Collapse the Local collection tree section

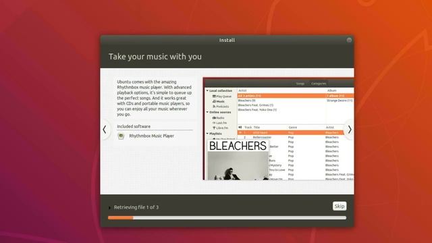207,90
